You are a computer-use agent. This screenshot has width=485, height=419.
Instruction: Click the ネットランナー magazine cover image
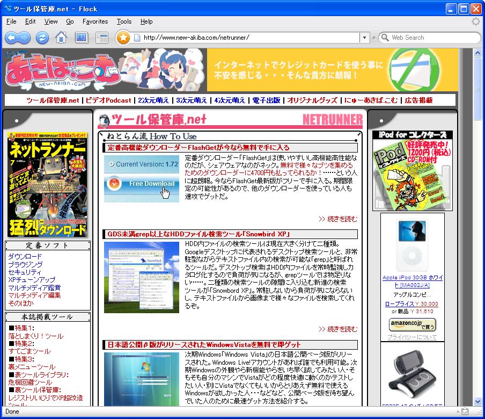point(47,185)
